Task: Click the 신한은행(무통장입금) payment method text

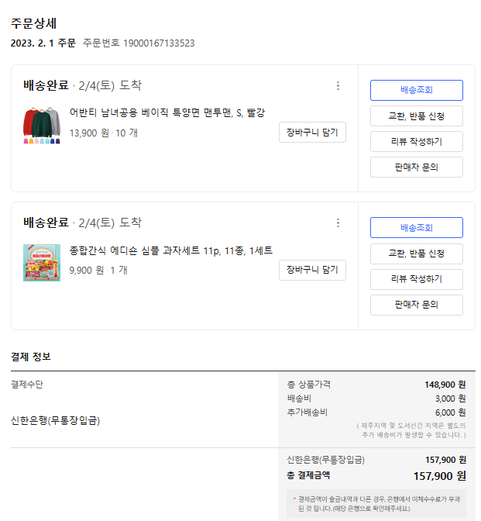Action: point(55,421)
